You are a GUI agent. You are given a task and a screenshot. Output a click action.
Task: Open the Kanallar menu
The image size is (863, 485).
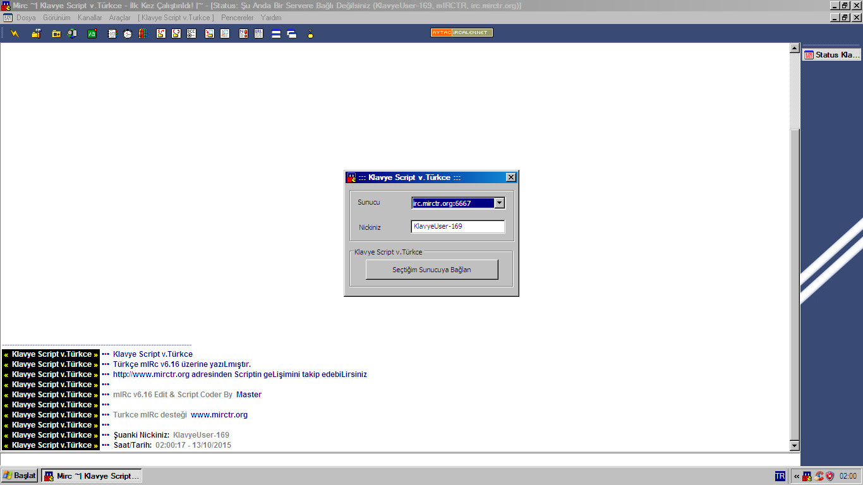tap(90, 18)
